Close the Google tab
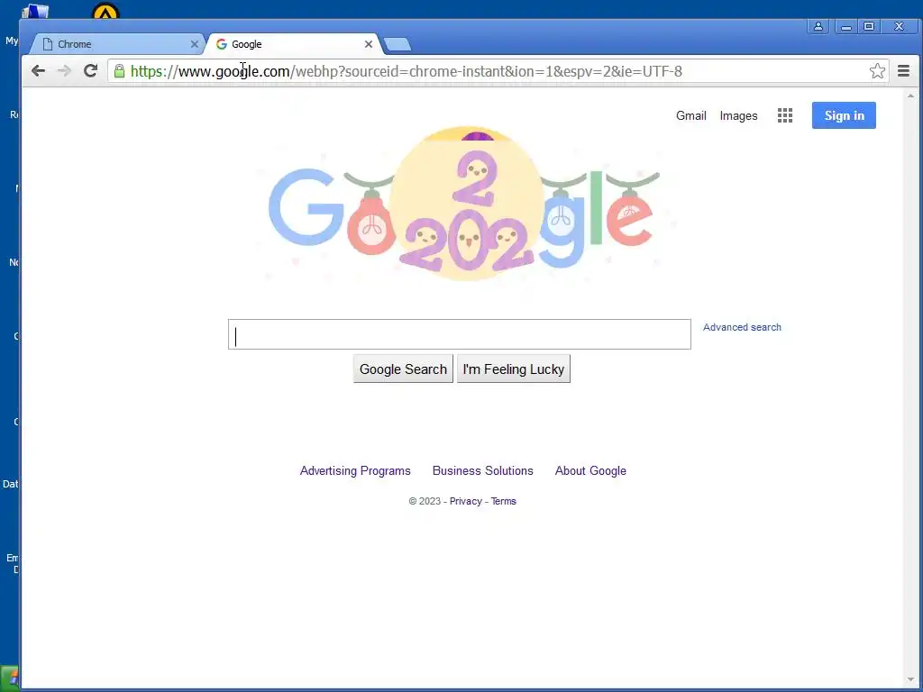Viewport: 923px width, 692px height. (369, 44)
